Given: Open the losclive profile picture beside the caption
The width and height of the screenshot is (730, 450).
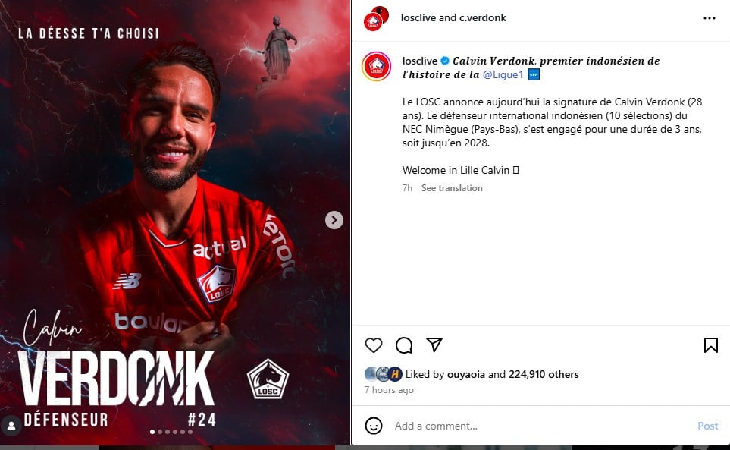Looking at the screenshot, I should tap(376, 67).
